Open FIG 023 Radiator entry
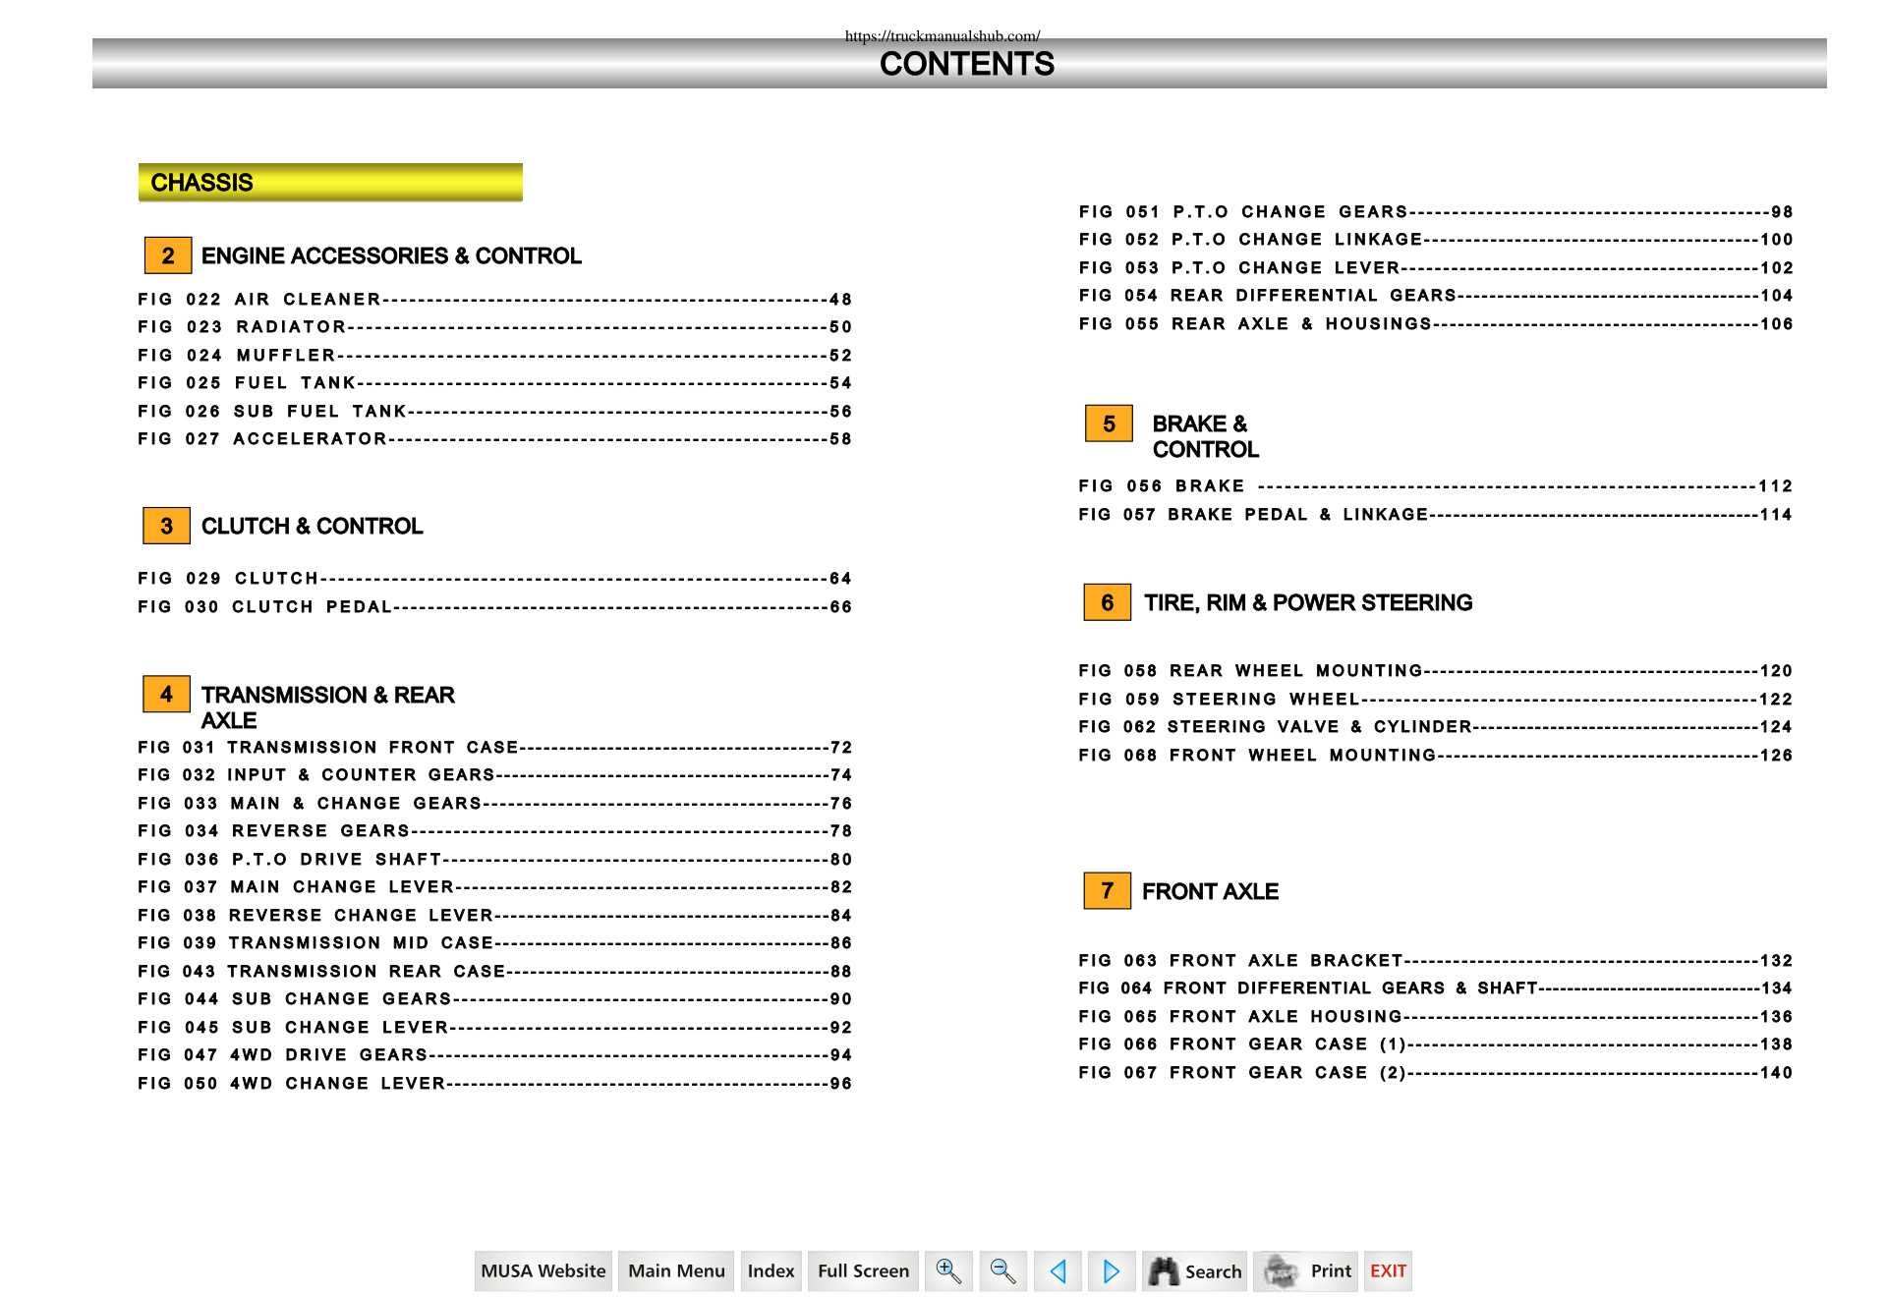1887x1297 pixels. (x=495, y=327)
